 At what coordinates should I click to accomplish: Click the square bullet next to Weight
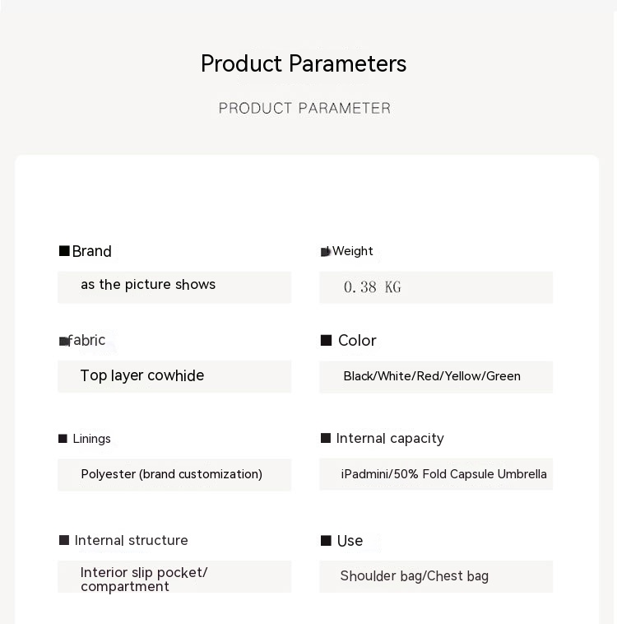click(325, 252)
